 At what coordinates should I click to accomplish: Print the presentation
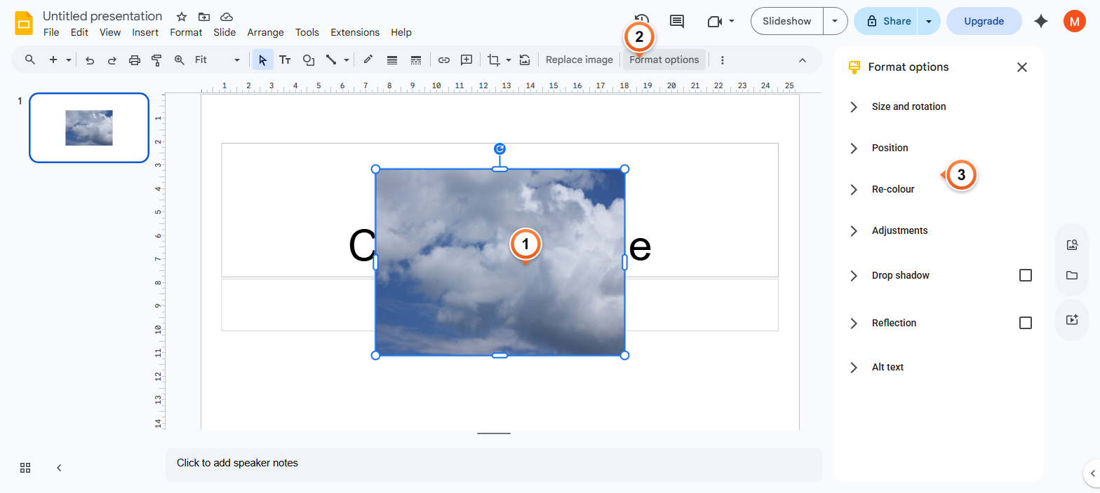click(135, 60)
